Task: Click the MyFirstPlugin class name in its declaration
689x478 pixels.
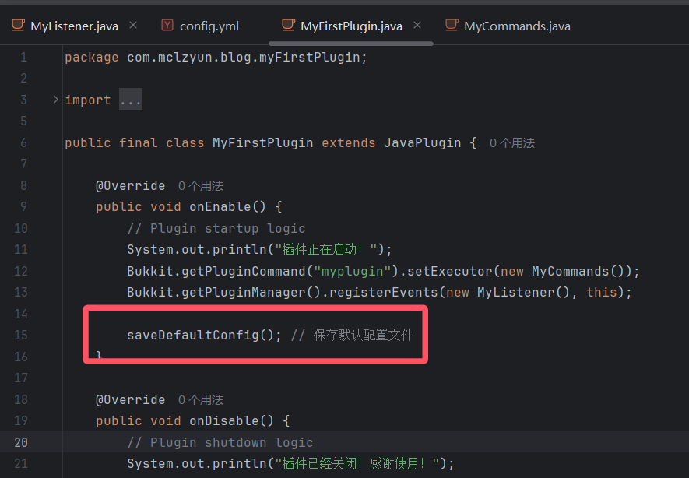Action: (263, 142)
